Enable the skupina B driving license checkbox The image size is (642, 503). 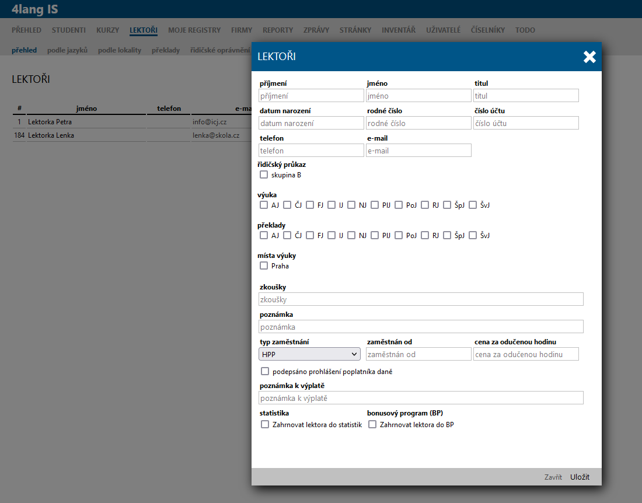[x=264, y=174]
